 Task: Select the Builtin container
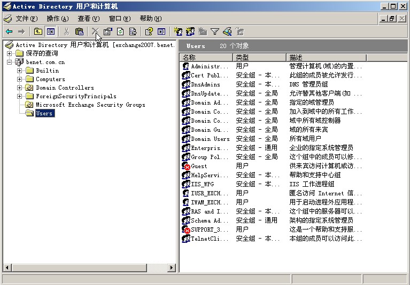point(48,71)
